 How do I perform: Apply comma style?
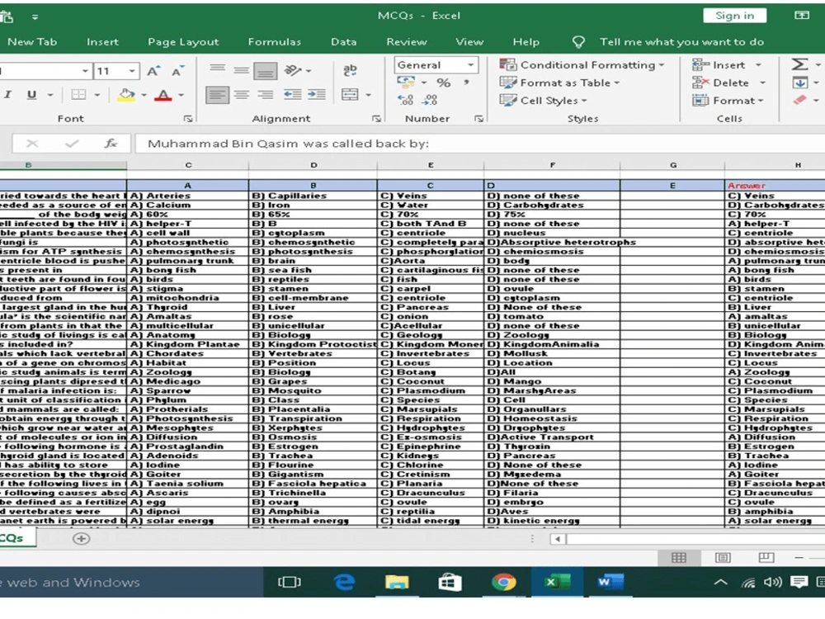[467, 83]
